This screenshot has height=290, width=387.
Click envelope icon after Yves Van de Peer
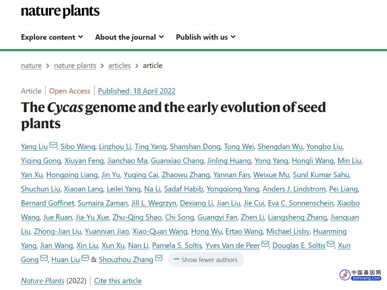pyautogui.click(x=265, y=244)
